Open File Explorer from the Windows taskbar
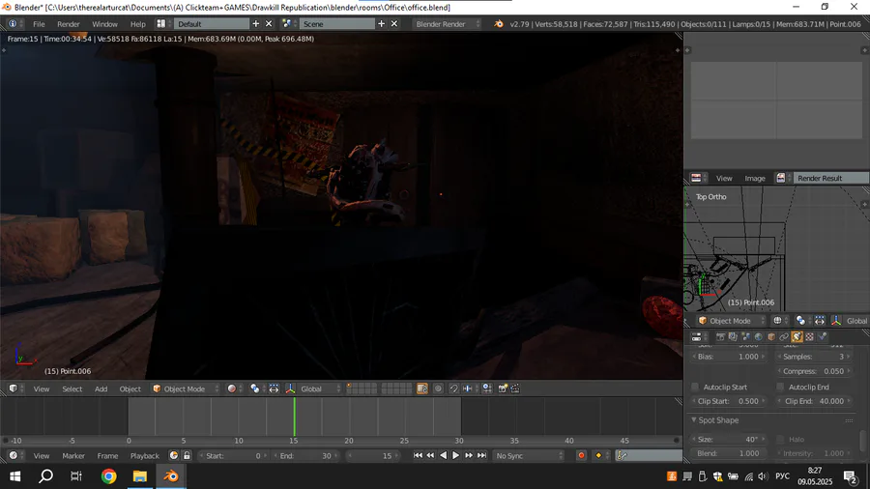The width and height of the screenshot is (870, 489). tap(140, 475)
